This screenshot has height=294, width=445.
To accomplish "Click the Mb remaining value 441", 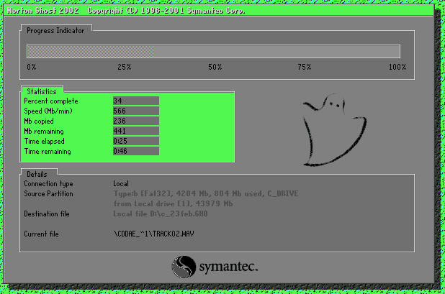I will point(136,131).
